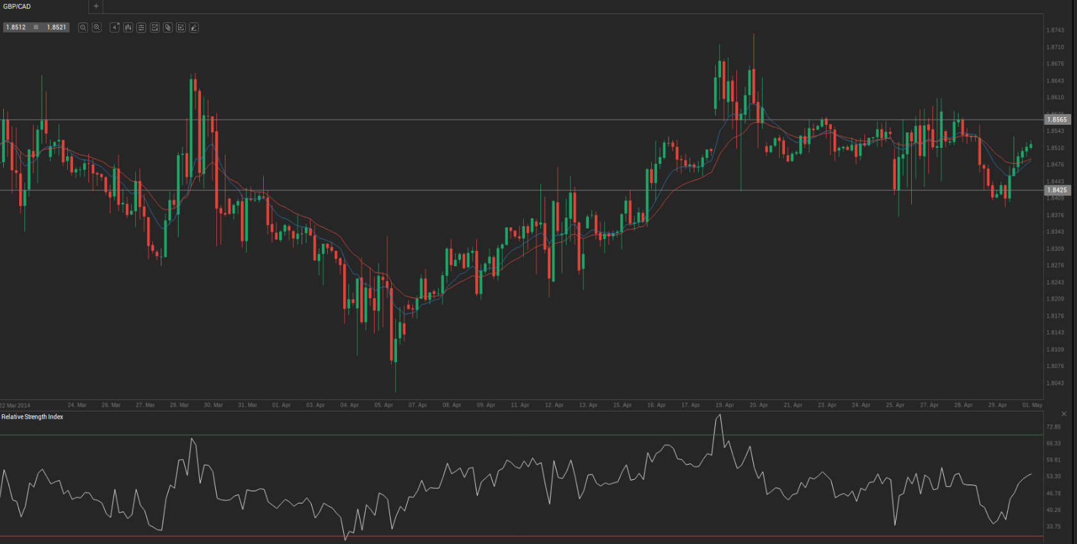Open the candlestick chart type icon

pos(128,28)
